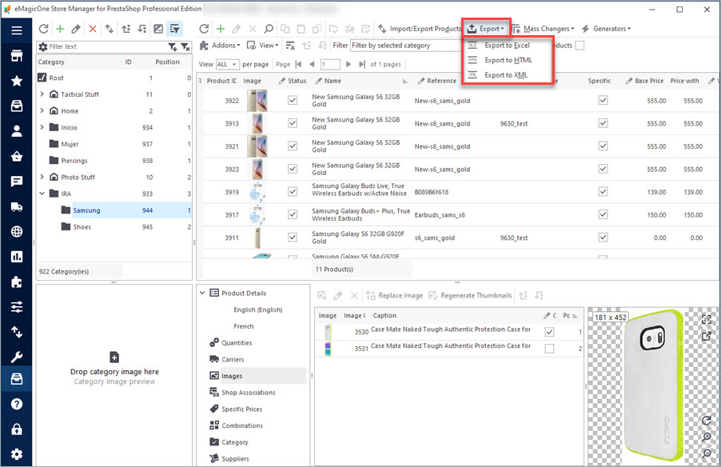Viewport: 721px width, 467px height.
Task: Sort by the Reference column header
Action: [441, 81]
